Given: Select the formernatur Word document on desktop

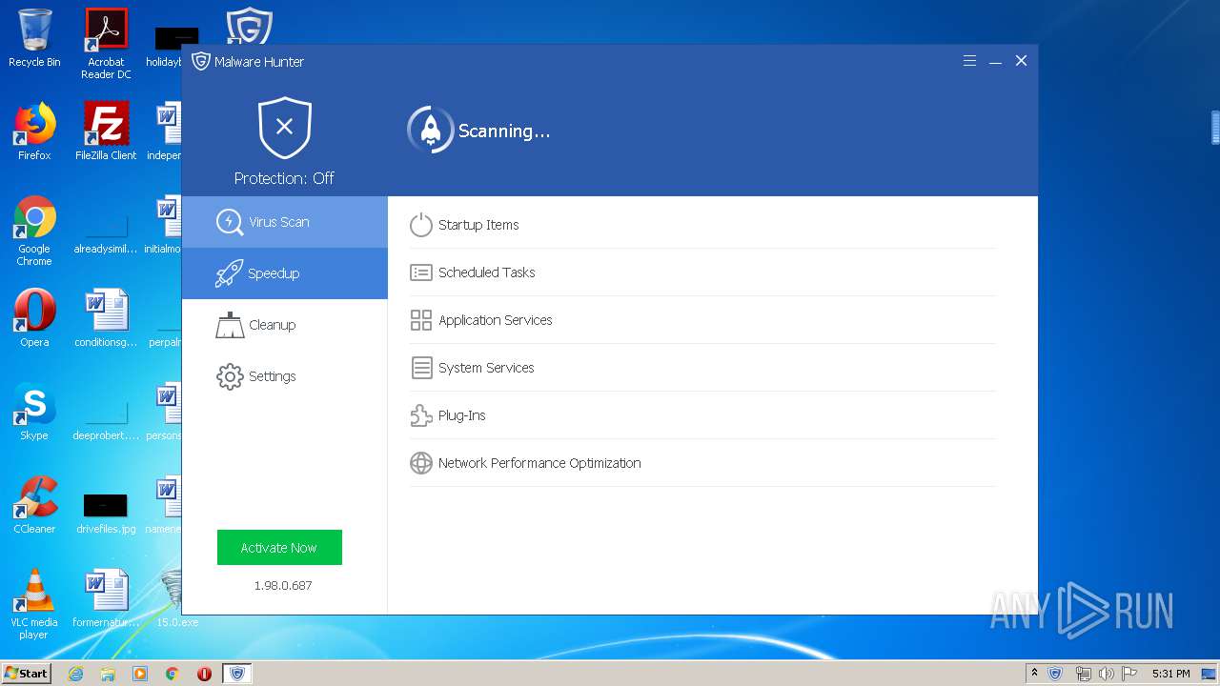Looking at the screenshot, I should point(106,598).
